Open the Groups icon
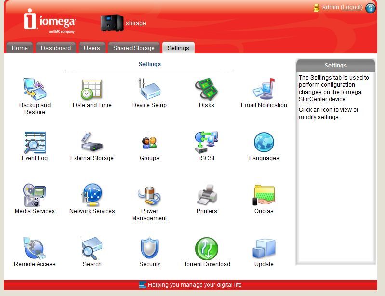 click(x=149, y=143)
